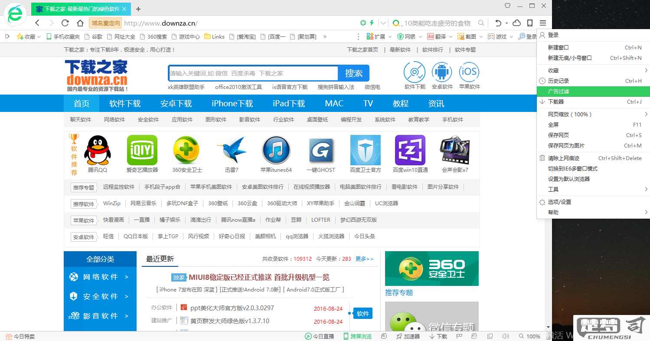Open the 加速器 rocket in status bar
The height and width of the screenshot is (341, 650).
tap(408, 336)
